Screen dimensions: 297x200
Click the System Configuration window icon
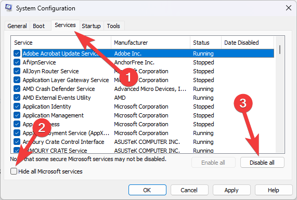coord(8,8)
